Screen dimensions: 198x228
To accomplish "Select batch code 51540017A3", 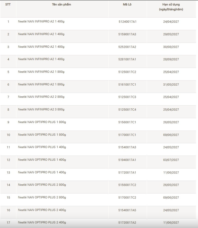I will [x=127, y=147].
